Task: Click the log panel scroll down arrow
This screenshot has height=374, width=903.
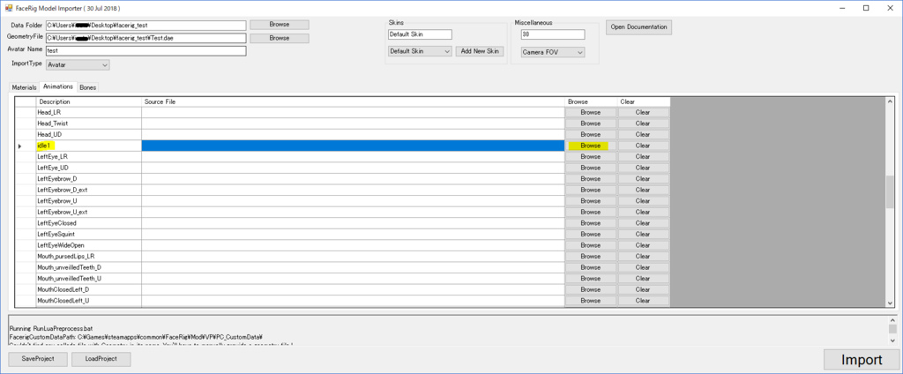Action: (892, 340)
